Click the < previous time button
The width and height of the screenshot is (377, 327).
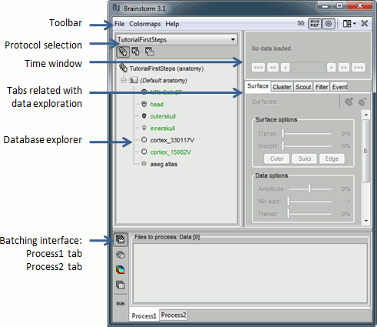[x=285, y=68]
